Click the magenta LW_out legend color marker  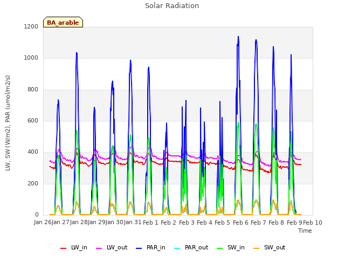[99, 248]
